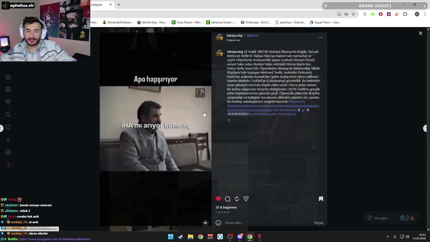Viewport: 430px width, 242px height.
Task: Open the clock showing 20:55
Action: click(419, 236)
